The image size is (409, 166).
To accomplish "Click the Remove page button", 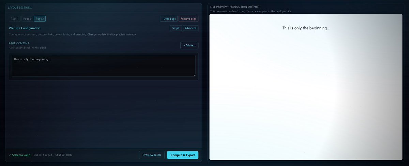I will (188, 19).
